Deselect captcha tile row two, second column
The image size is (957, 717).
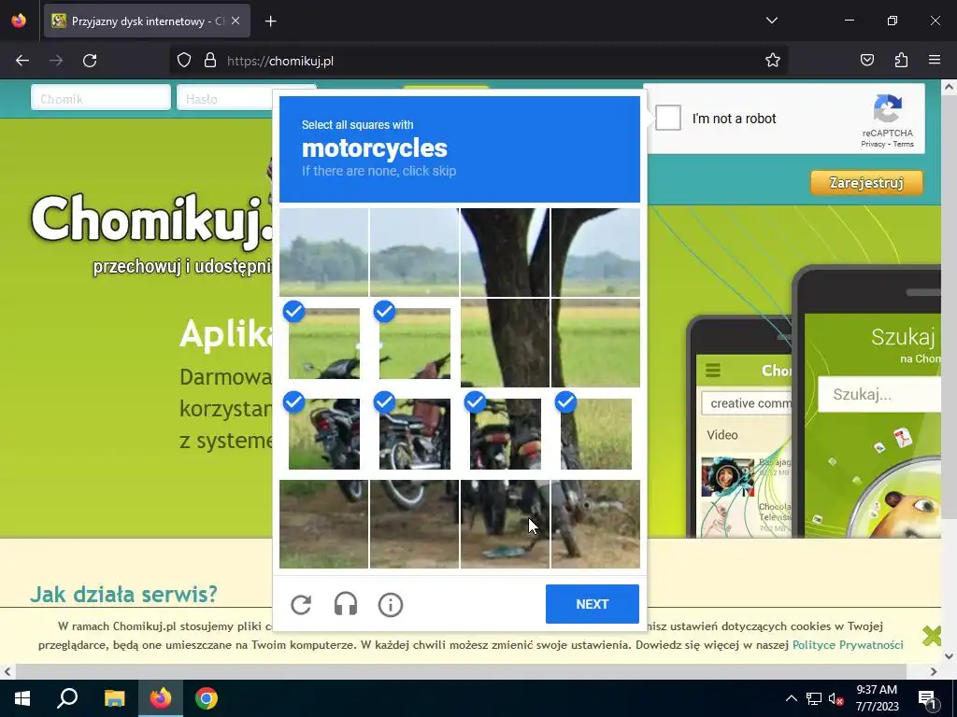pyautogui.click(x=414, y=344)
